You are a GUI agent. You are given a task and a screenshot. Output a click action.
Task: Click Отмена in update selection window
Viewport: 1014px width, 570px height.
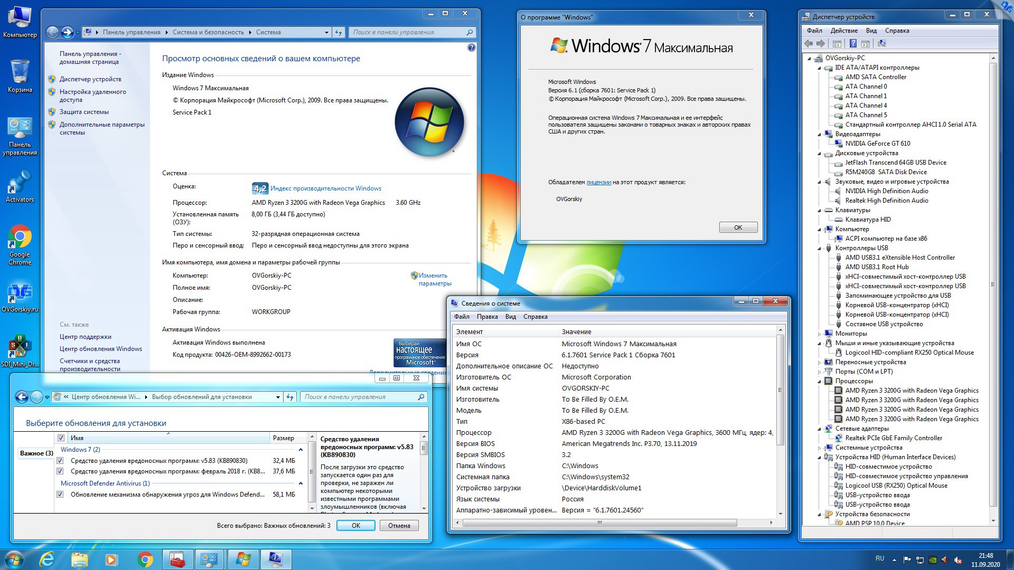tap(399, 526)
